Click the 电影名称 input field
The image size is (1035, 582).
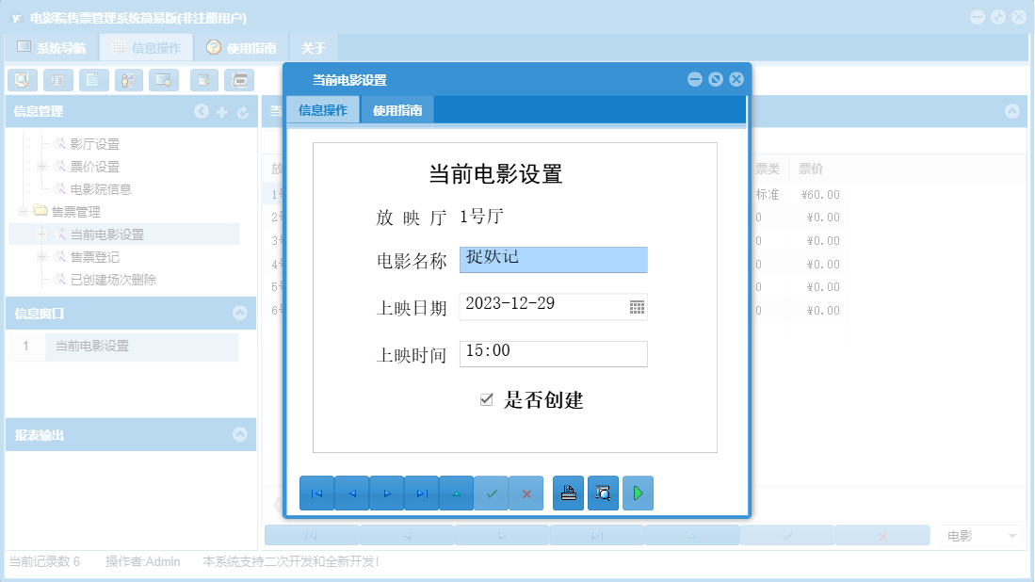coord(552,260)
